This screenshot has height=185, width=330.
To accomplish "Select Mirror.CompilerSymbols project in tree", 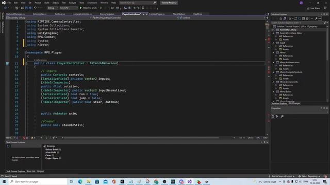I will pos(291,72).
